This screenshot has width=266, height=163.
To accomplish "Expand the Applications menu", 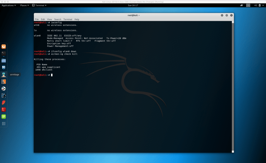I will pyautogui.click(x=9, y=5).
